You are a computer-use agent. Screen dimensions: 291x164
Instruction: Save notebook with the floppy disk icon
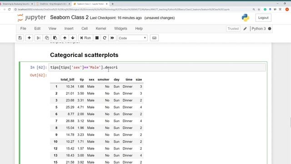(20, 38)
